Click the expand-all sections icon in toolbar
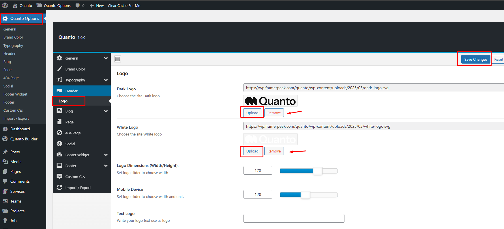This screenshot has height=229, width=504. [x=117, y=59]
